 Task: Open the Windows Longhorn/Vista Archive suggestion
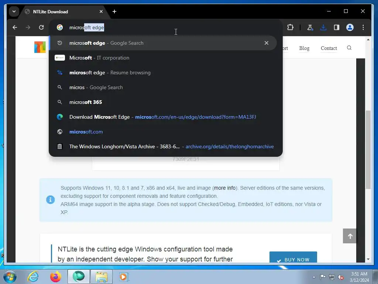[x=163, y=146]
